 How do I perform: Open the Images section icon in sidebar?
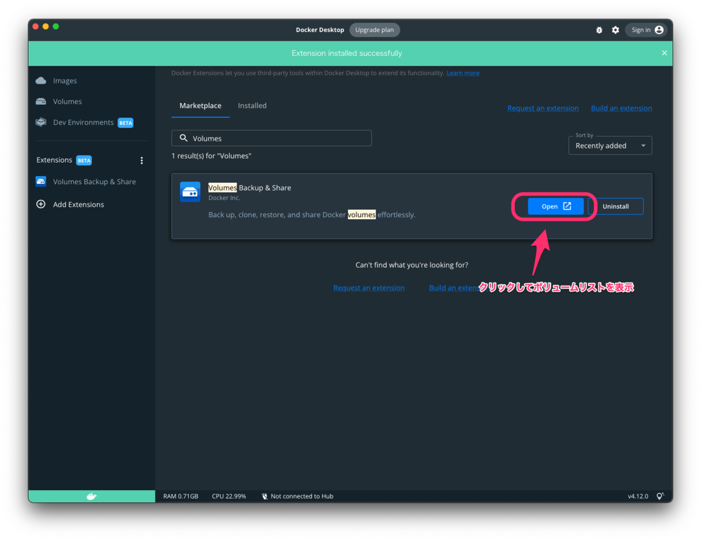41,81
